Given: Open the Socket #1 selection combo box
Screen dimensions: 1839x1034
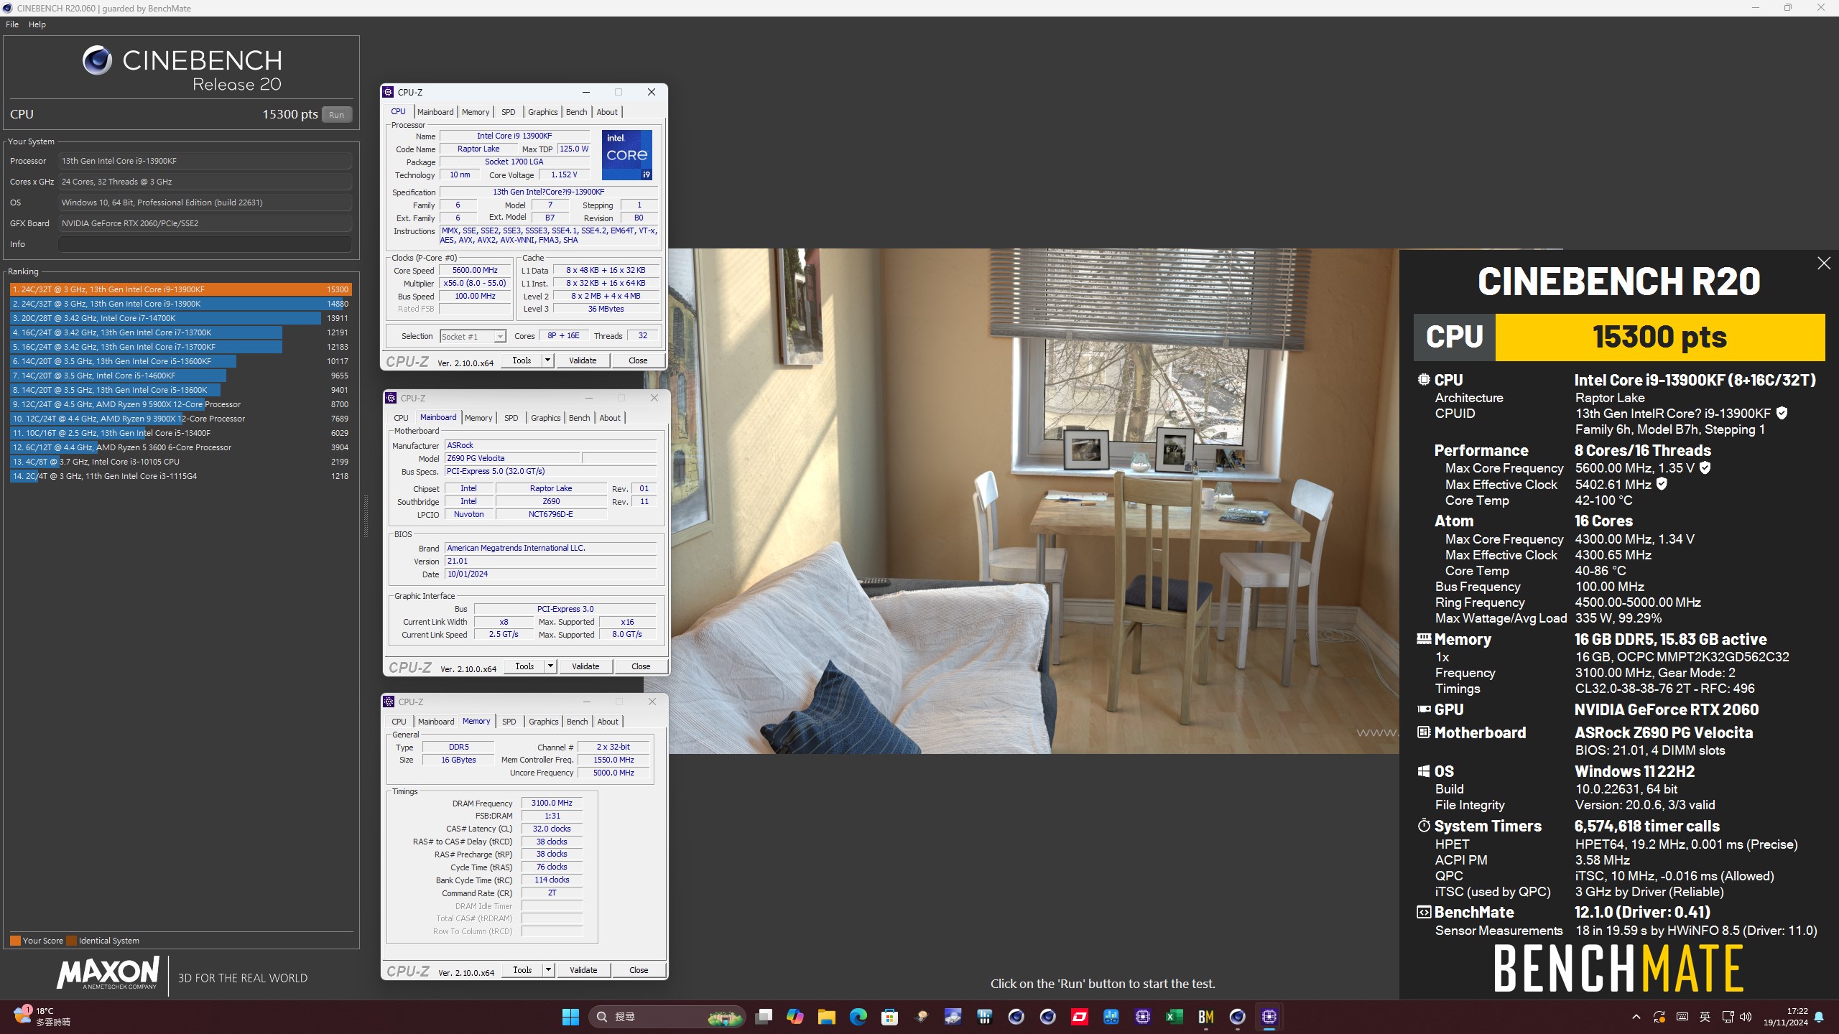Looking at the screenshot, I should (x=473, y=336).
